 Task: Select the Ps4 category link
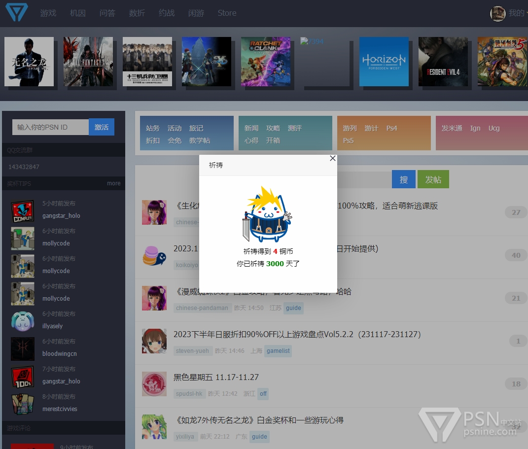392,128
